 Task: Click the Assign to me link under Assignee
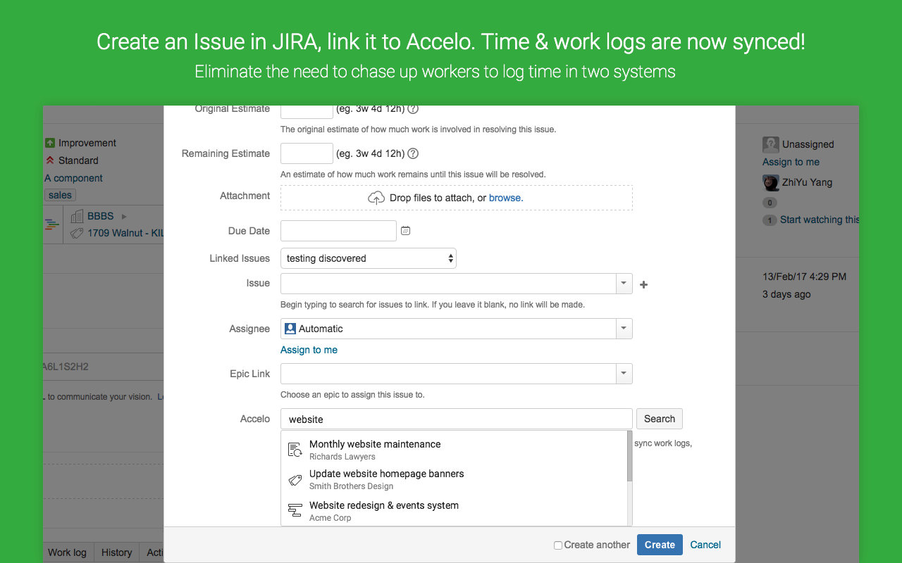click(309, 350)
